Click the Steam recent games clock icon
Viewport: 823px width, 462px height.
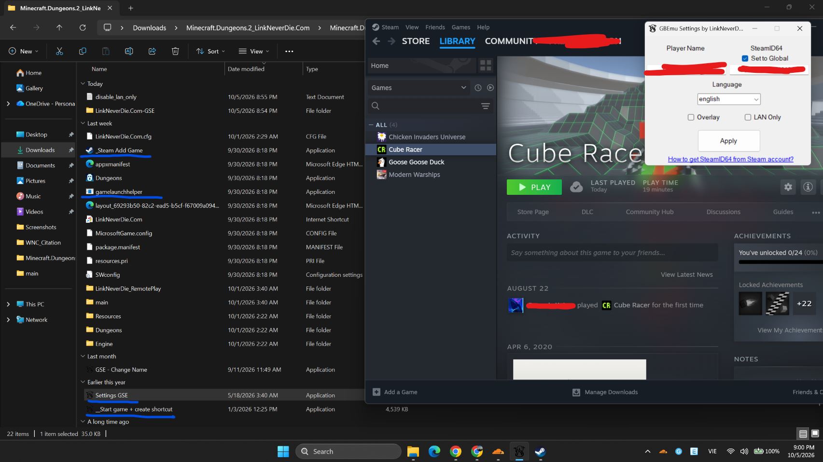[478, 88]
